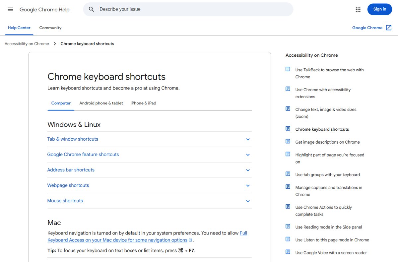Viewport: 398px width, 262px height.
Task: Click Chrome keyboard shortcuts breadcrumb text
Action: point(87,44)
